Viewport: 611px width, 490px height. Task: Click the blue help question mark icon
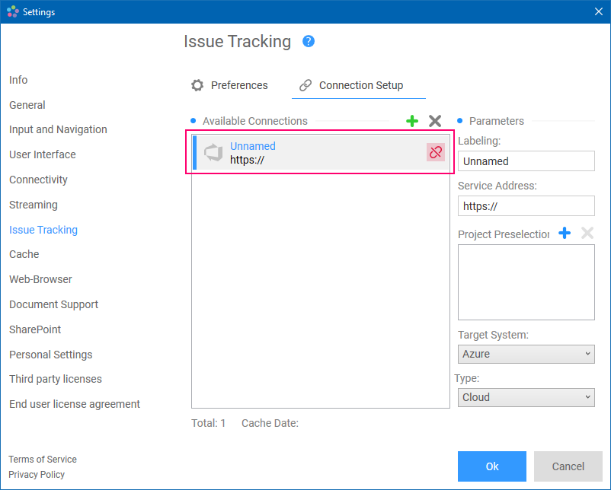[x=309, y=41]
